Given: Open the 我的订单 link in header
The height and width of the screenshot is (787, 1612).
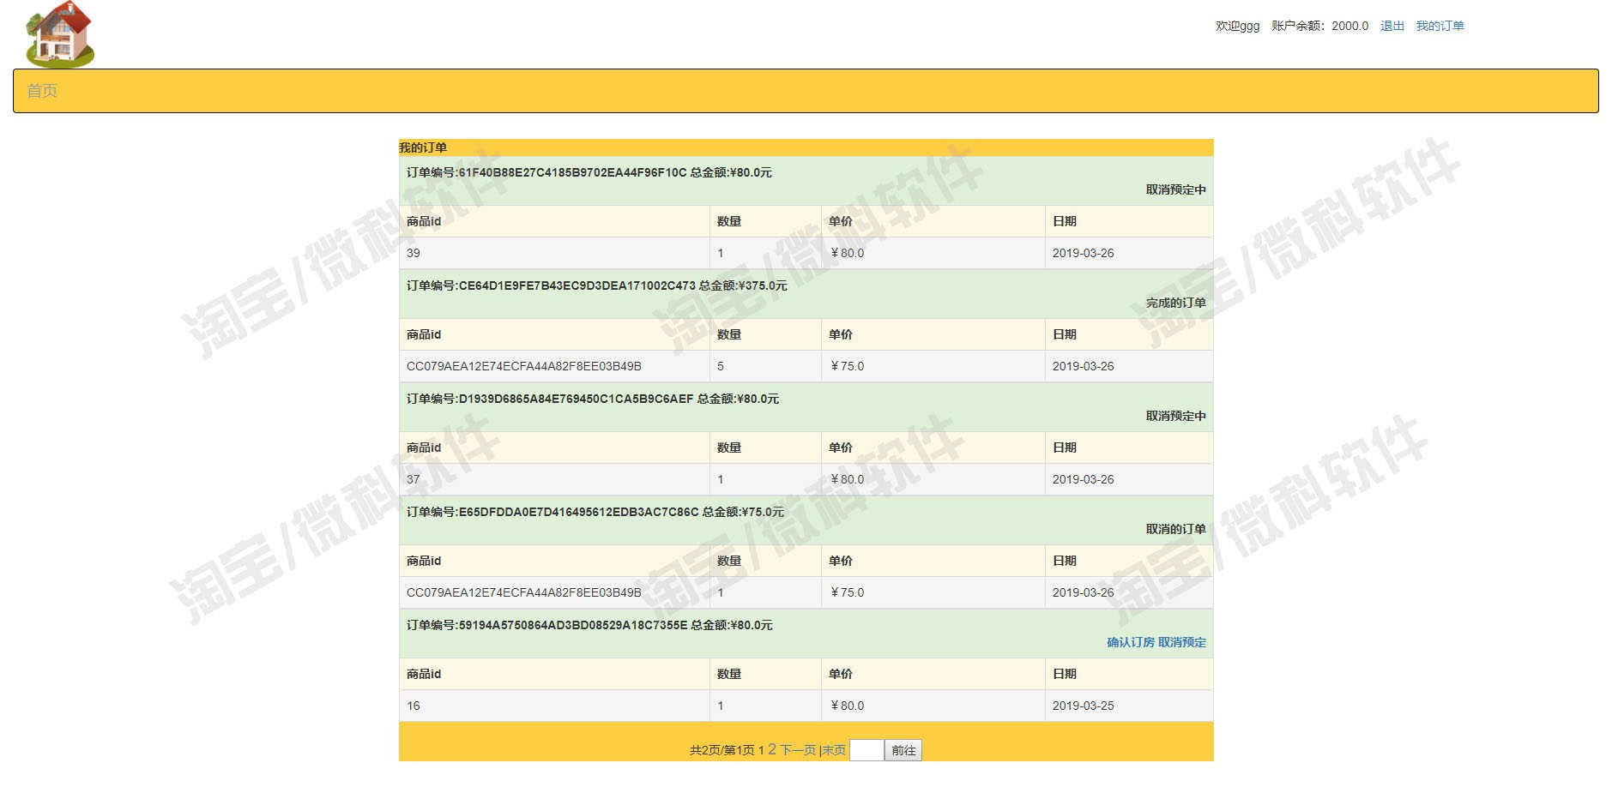Looking at the screenshot, I should click(x=1440, y=26).
